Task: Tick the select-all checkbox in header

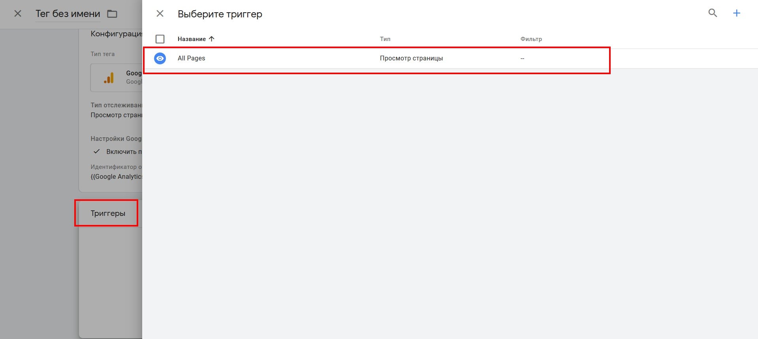Action: coord(160,39)
